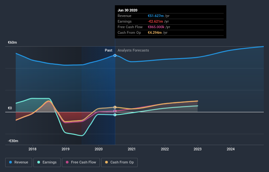Click the Past section label
The image size is (269, 172).
point(108,50)
